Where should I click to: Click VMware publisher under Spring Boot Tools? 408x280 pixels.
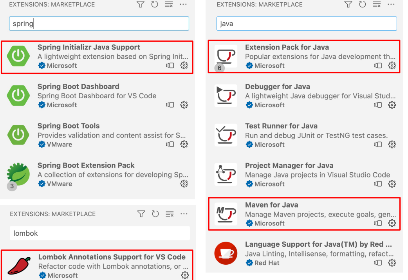(x=60, y=144)
